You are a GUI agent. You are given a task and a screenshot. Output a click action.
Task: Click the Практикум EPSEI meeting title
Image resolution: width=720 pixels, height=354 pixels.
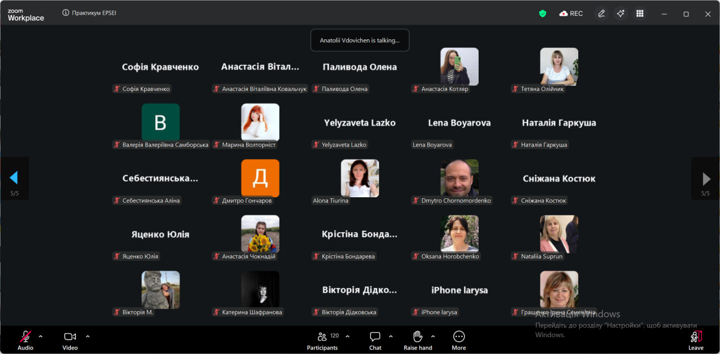click(94, 13)
